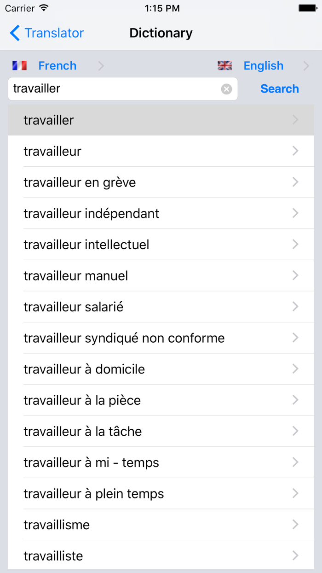Tap the battery icon in the status bar
The height and width of the screenshot is (573, 322).
(x=305, y=7)
